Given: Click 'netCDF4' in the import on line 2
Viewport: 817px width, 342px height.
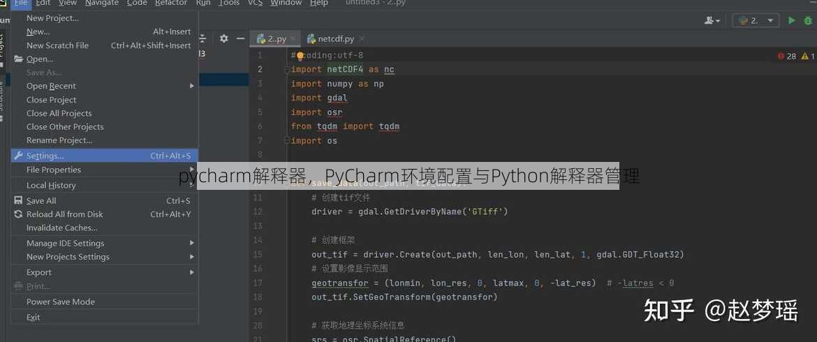Looking at the screenshot, I should (x=345, y=69).
